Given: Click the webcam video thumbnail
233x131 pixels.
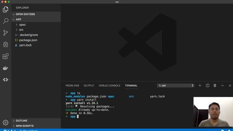Looking at the screenshot, I should tap(213, 112).
